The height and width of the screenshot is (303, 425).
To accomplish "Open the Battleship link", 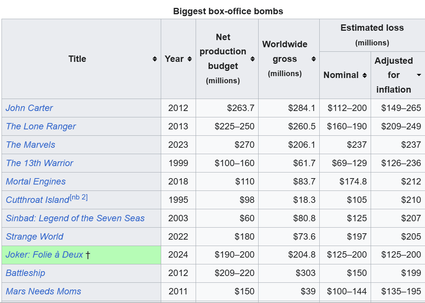I will 25,273.
